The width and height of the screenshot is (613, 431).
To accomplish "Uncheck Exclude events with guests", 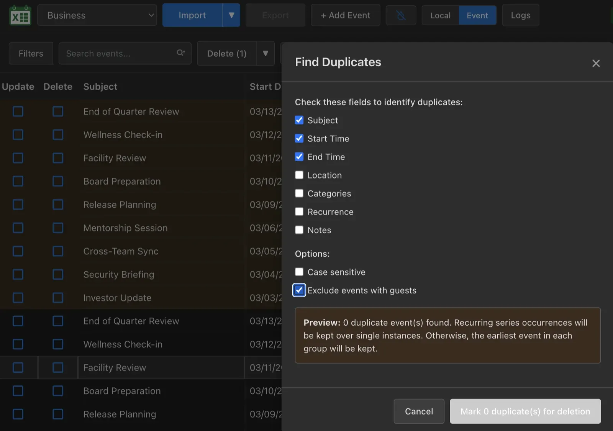I will pos(299,290).
